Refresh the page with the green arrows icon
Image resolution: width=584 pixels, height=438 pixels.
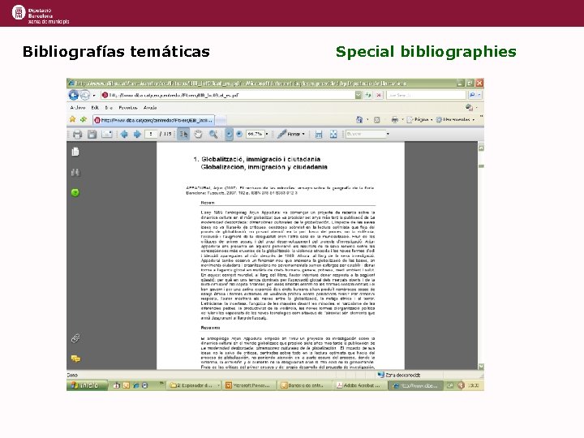click(368, 96)
